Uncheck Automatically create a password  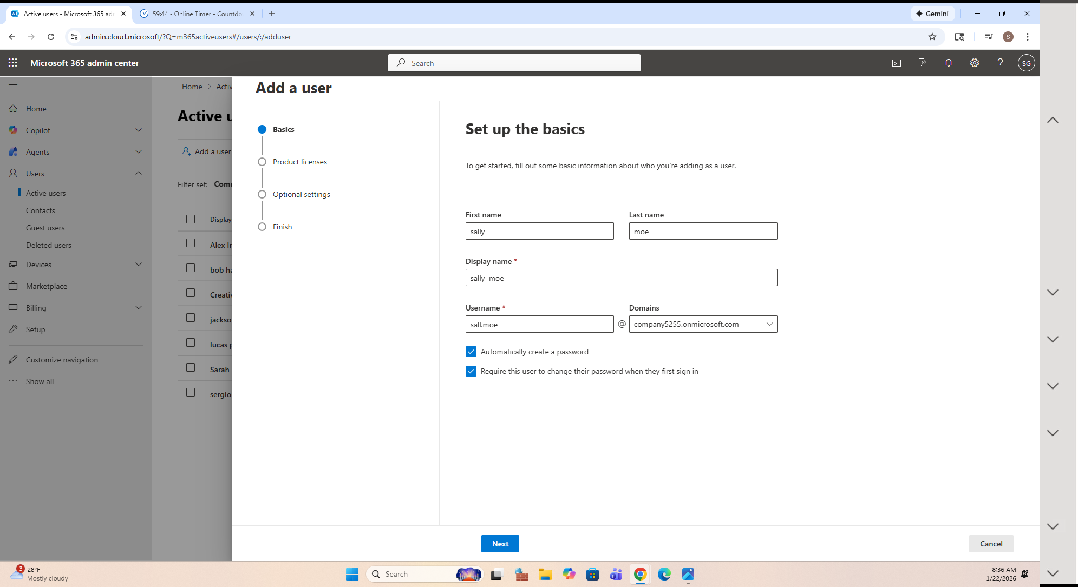tap(471, 352)
